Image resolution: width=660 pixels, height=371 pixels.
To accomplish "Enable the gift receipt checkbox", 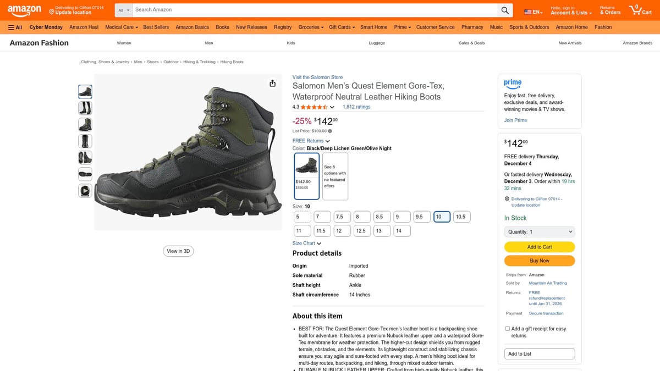I will pyautogui.click(x=507, y=328).
